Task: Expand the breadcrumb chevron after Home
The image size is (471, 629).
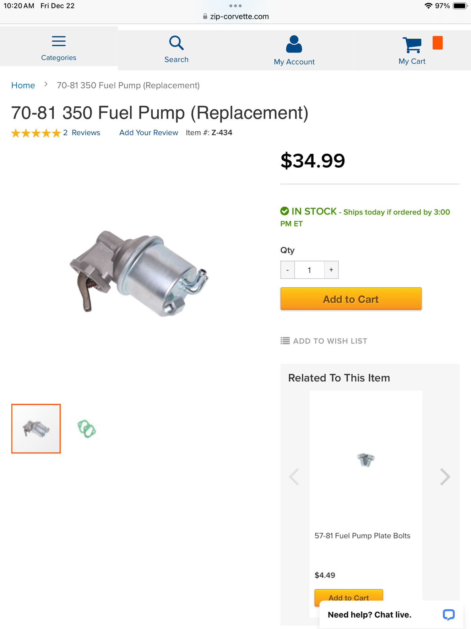Action: click(x=46, y=84)
